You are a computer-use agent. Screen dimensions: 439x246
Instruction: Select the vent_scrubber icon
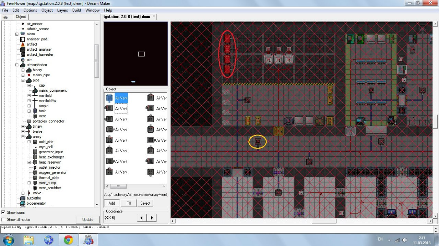tap(35, 188)
